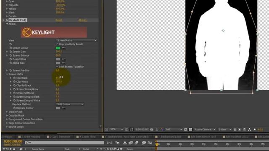Toggle the region of interest icon
Image resolution: width=269 pixels, height=151 pixels.
click(186, 130)
